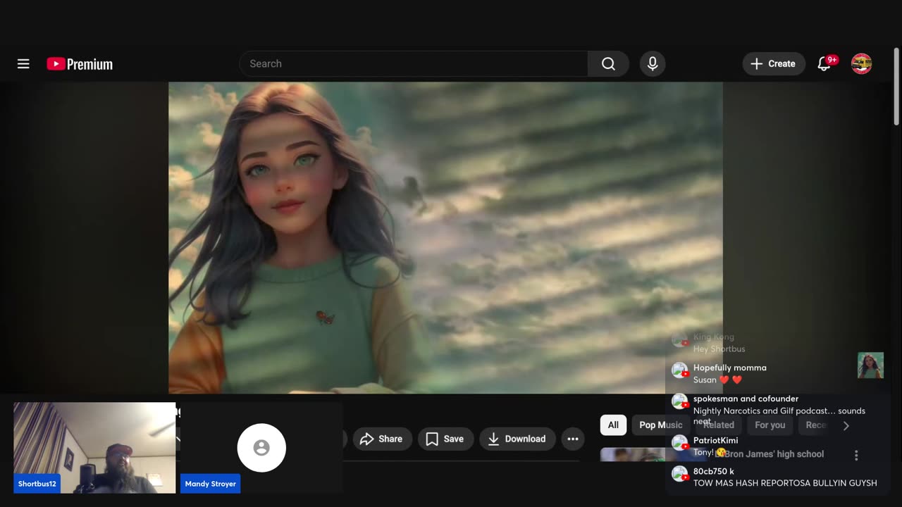Download the video
Viewport: 902px width, 507px height.
coord(517,439)
